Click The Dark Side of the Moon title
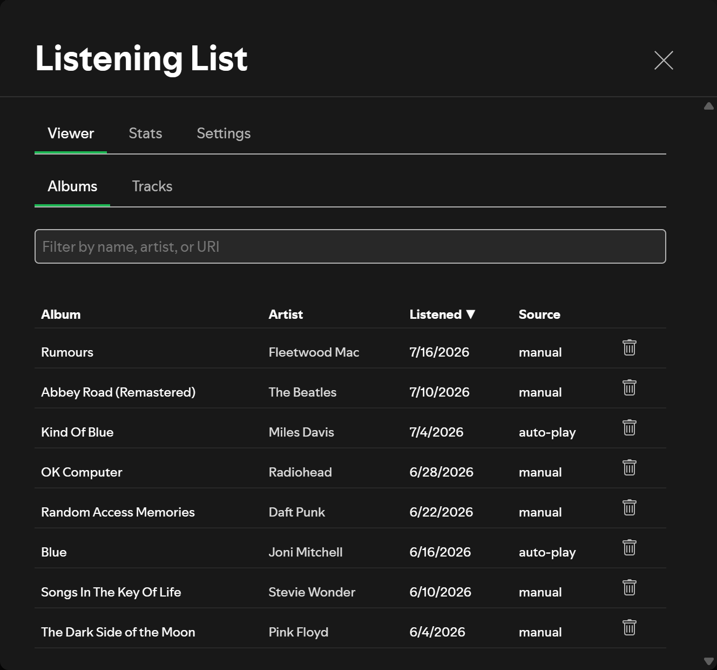The width and height of the screenshot is (717, 670). [x=118, y=632]
